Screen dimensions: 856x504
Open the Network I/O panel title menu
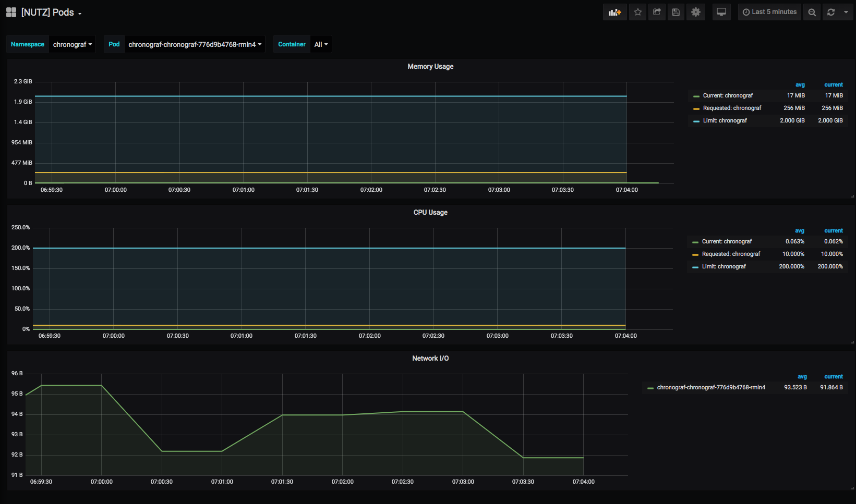pos(430,358)
